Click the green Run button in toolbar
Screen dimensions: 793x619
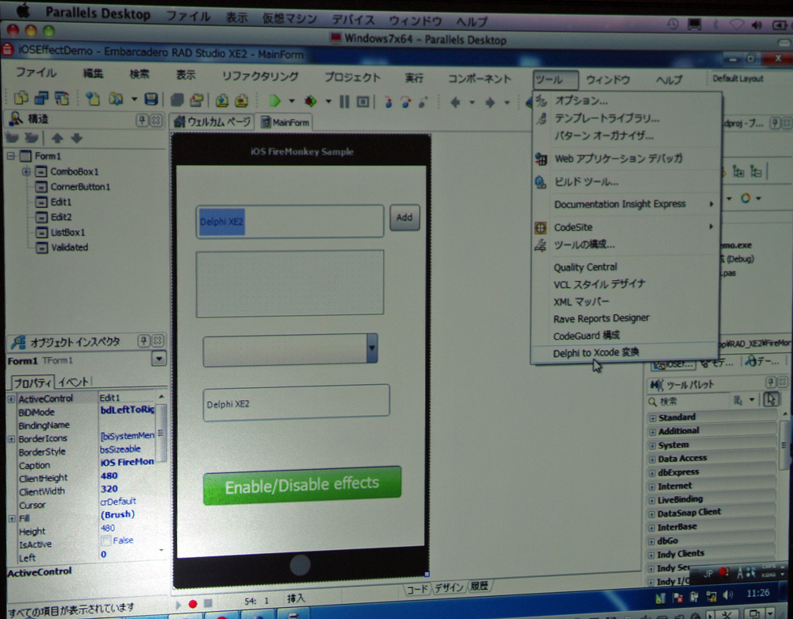(274, 102)
